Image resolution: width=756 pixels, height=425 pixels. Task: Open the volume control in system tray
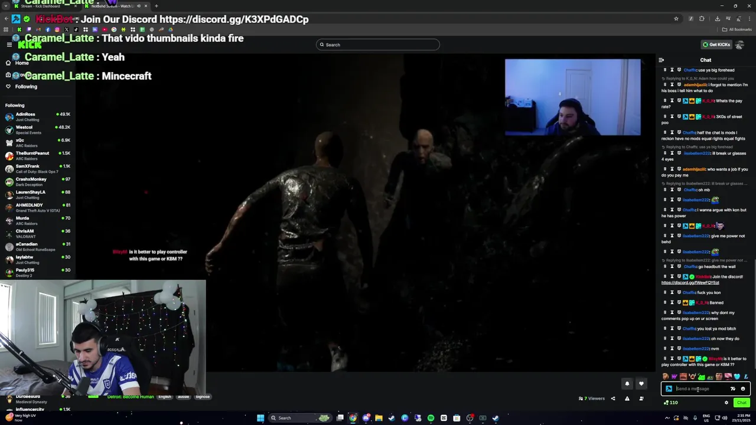tap(725, 418)
